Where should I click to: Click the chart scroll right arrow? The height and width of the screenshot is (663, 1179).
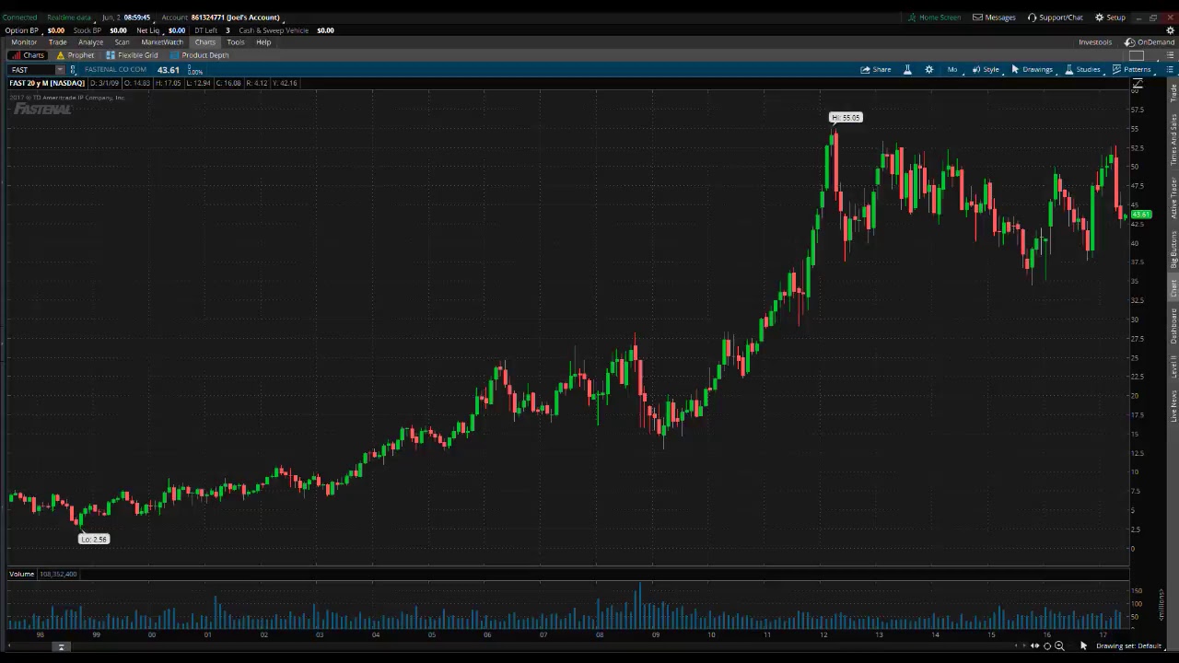click(x=1023, y=646)
